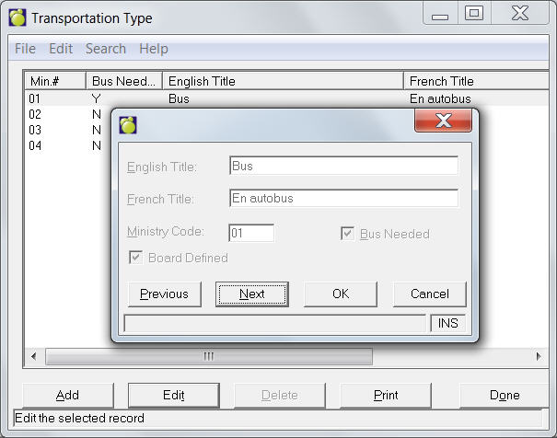Open the Help menu
Viewport: 557px width, 438px height.
click(154, 49)
